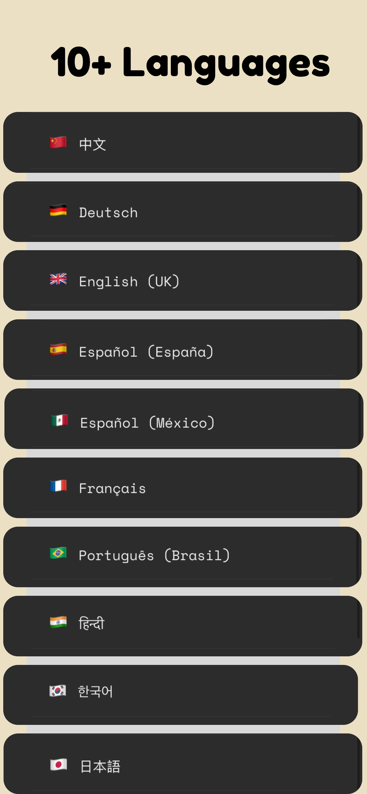
Task: Tap the Brazil flag icon
Action: [58, 553]
